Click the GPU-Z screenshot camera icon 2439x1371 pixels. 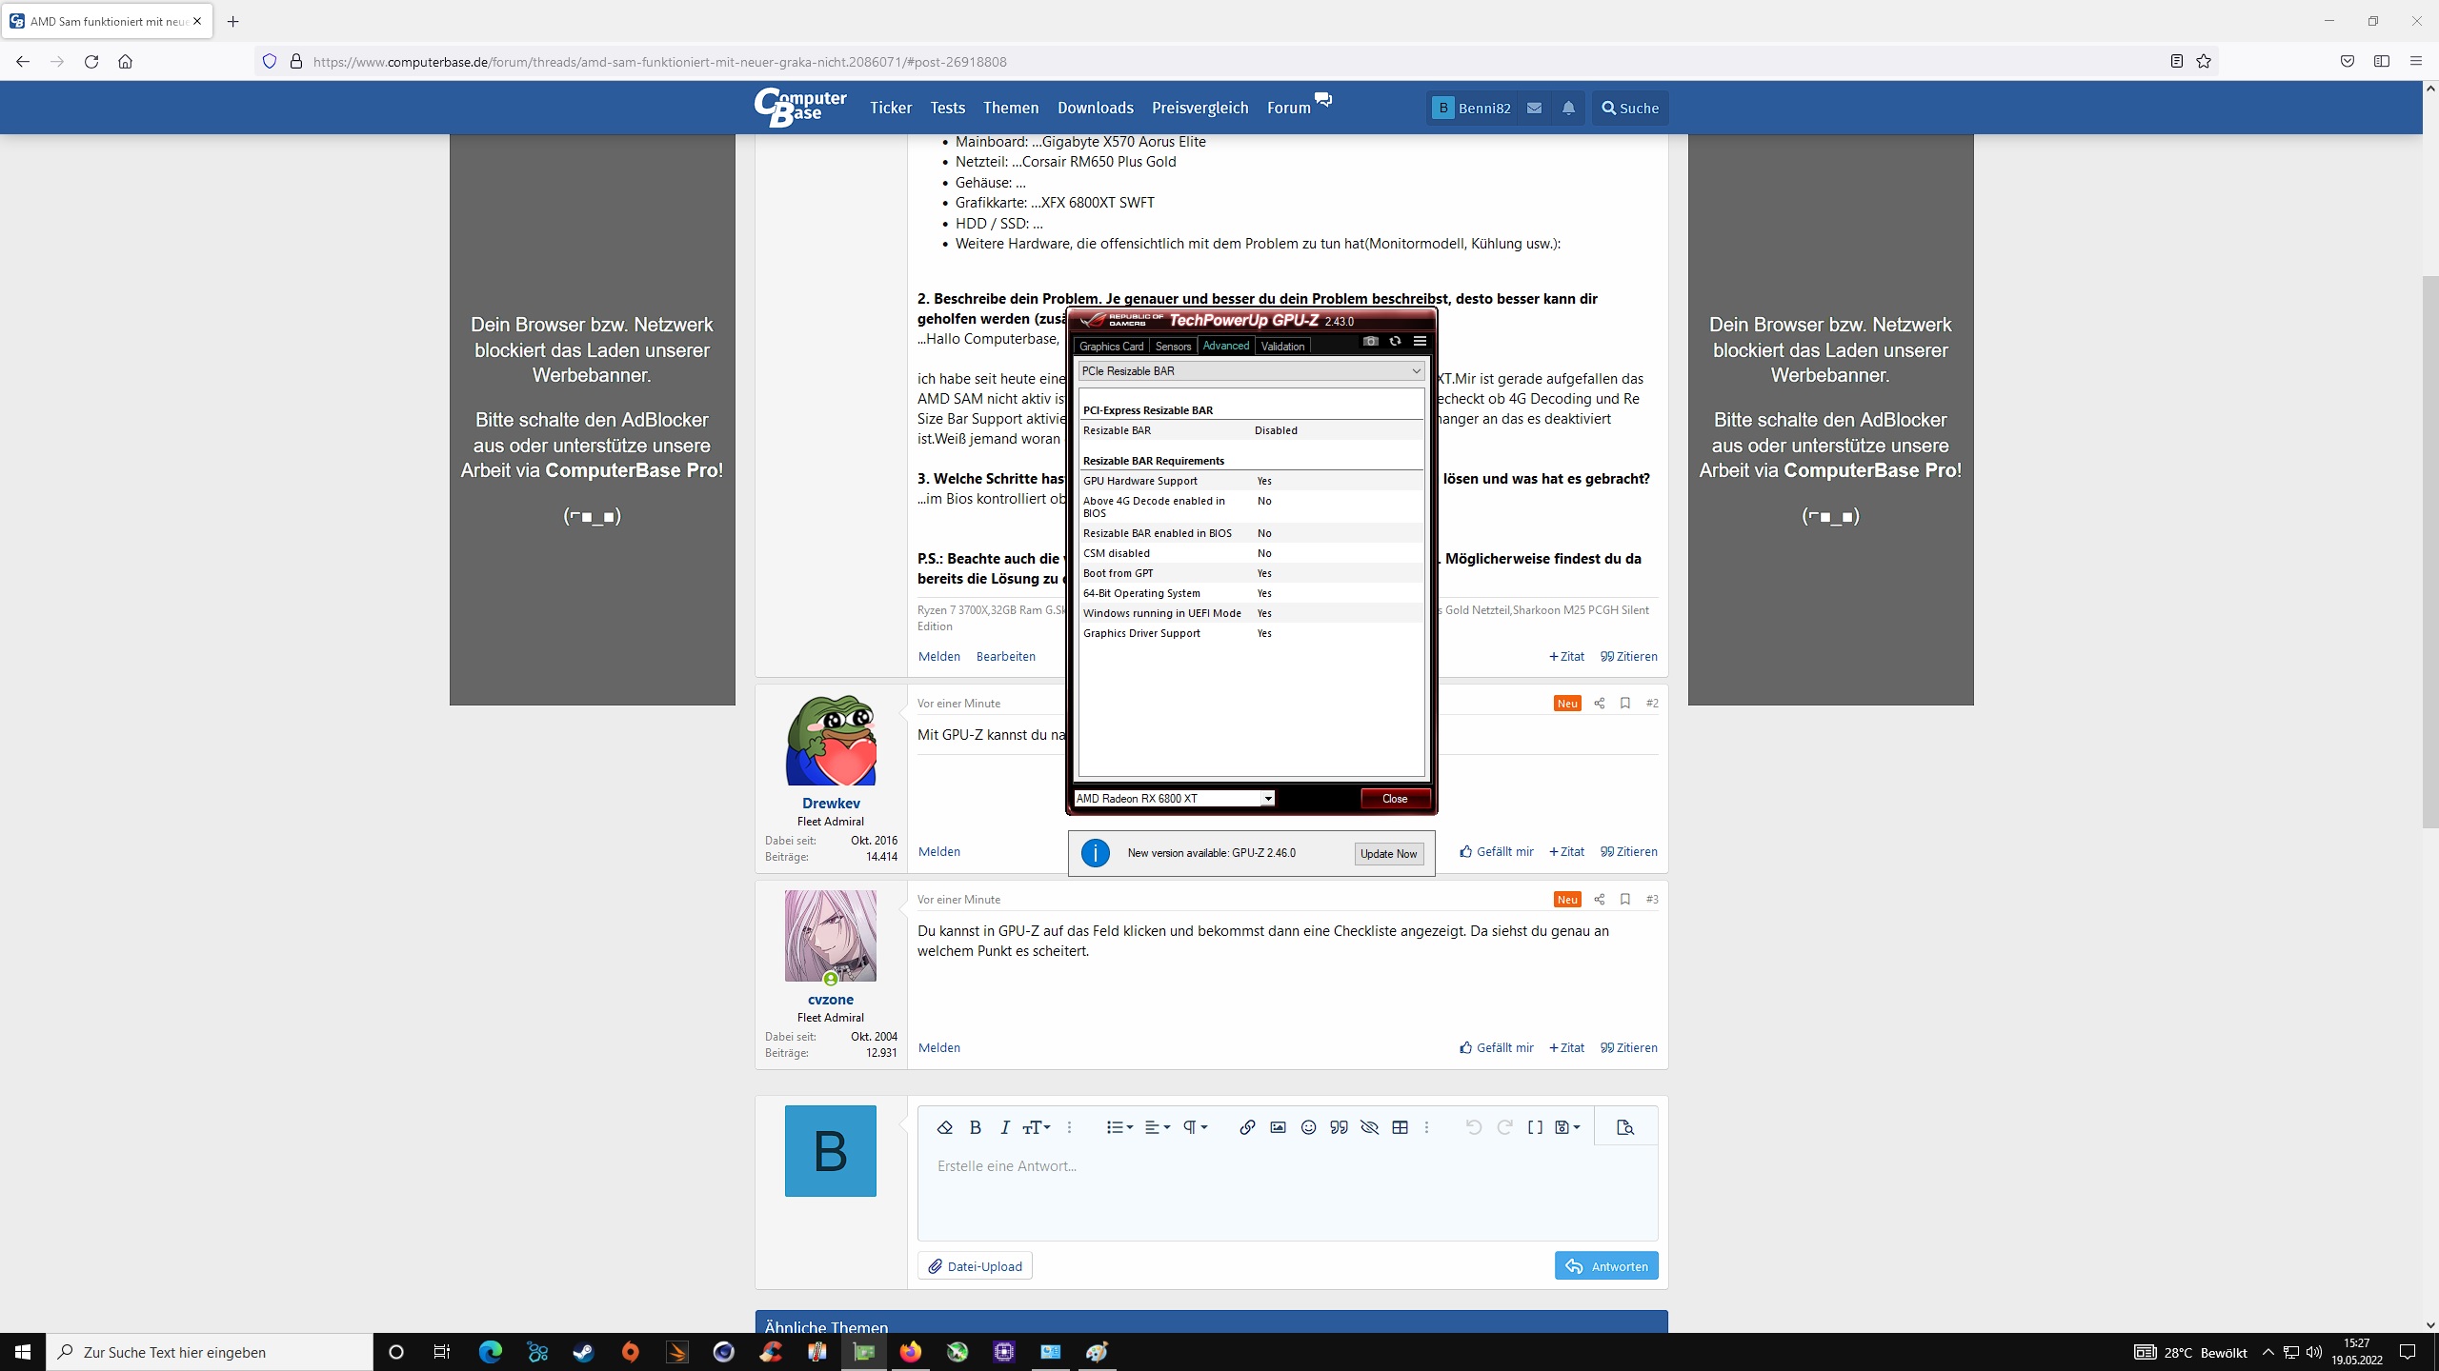(x=1370, y=341)
